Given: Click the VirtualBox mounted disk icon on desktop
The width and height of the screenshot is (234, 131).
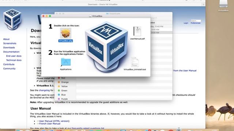Looking at the screenshot, I should pyautogui.click(x=223, y=4).
